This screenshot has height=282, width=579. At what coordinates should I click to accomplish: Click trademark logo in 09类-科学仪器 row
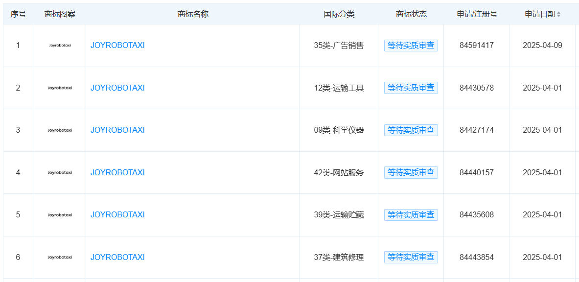tap(60, 130)
